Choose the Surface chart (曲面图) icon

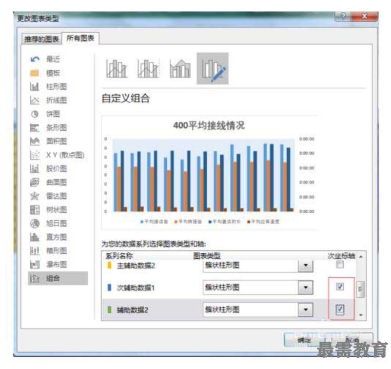point(35,182)
